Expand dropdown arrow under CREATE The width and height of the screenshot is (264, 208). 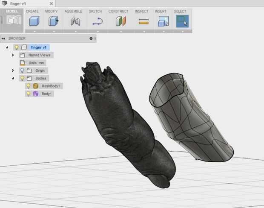point(34,31)
